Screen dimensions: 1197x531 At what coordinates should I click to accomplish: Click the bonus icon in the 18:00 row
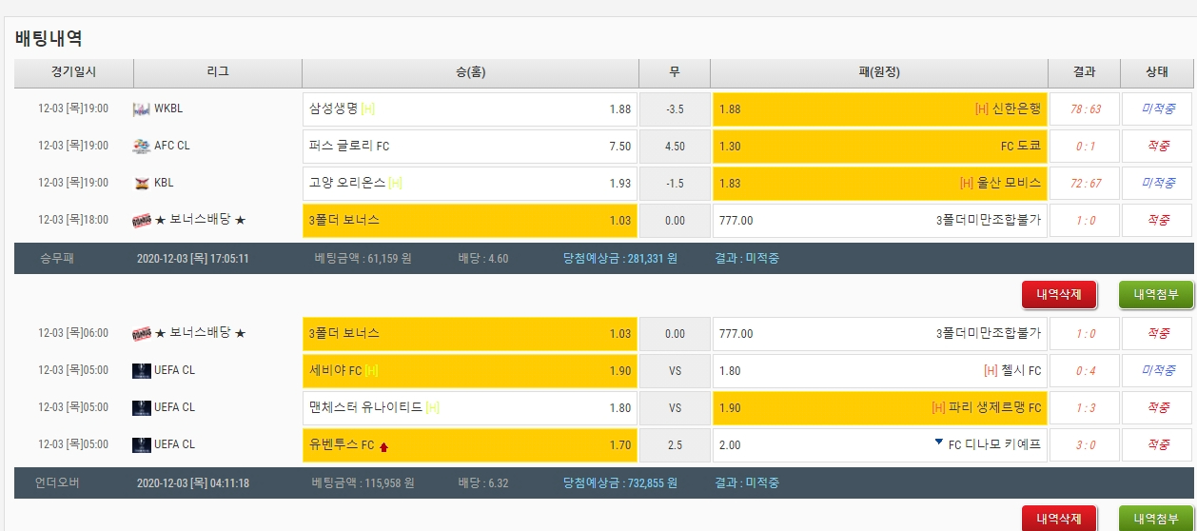142,221
